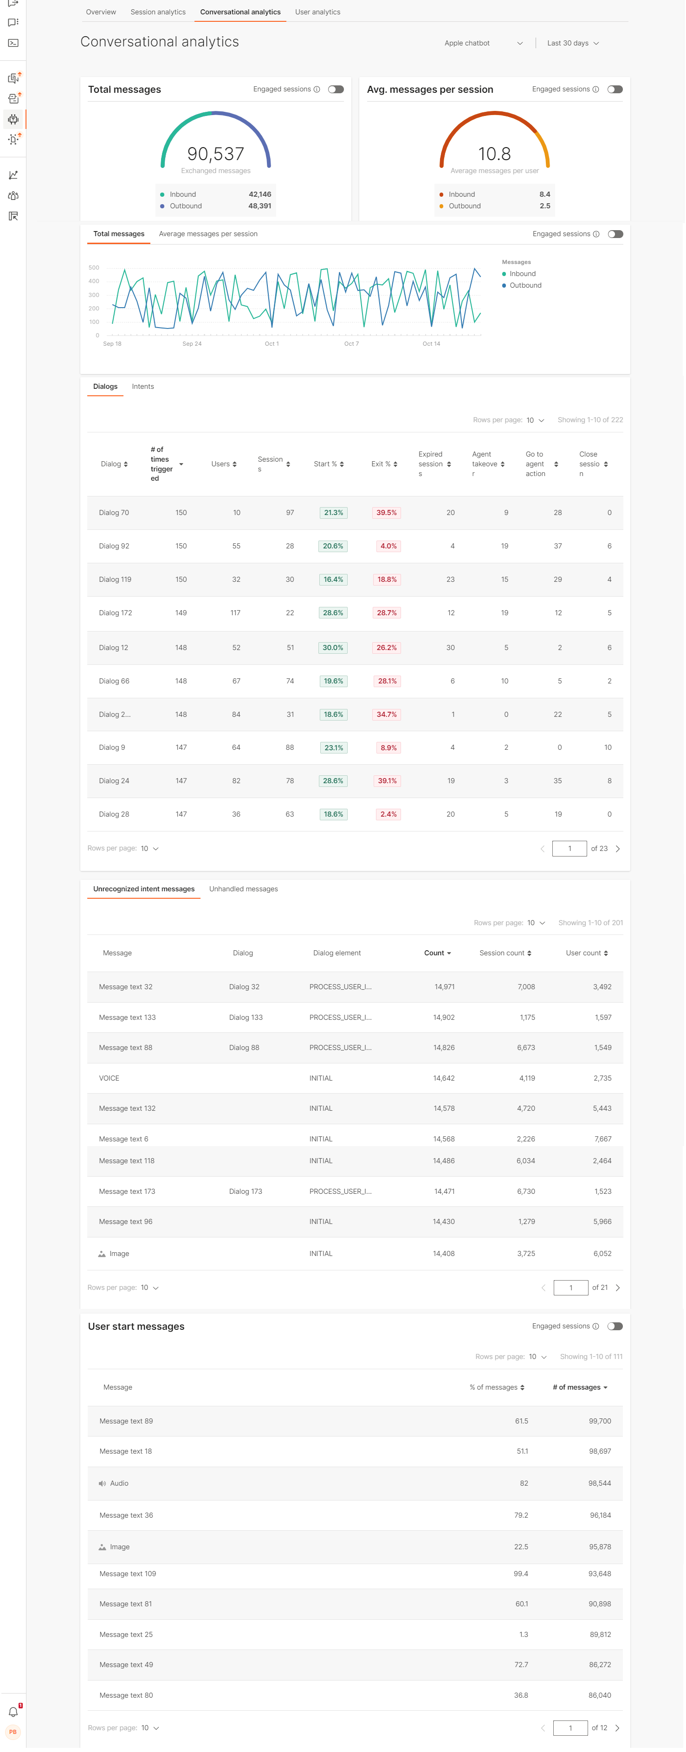Image resolution: width=686 pixels, height=1752 pixels.
Task: Open the notifications bell icon
Action: pyautogui.click(x=13, y=1712)
